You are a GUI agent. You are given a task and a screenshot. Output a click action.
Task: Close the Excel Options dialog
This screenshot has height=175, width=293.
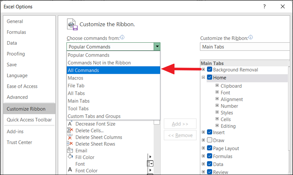coord(283,6)
